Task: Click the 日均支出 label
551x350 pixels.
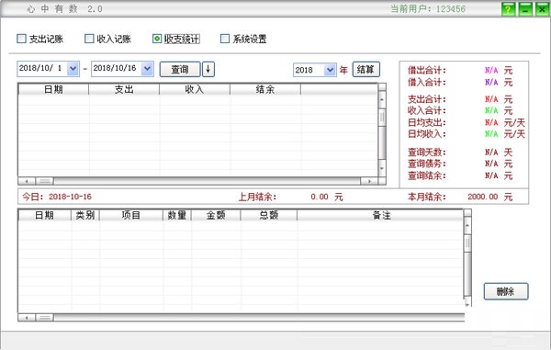Action: (427, 123)
